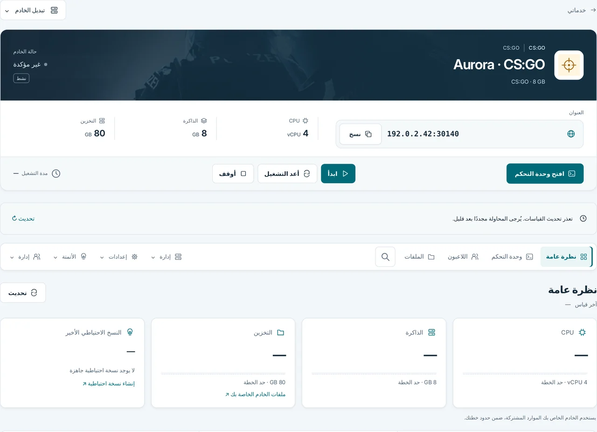
Task: Click the server address 192.0.2.42:30140
Action: pyautogui.click(x=423, y=134)
